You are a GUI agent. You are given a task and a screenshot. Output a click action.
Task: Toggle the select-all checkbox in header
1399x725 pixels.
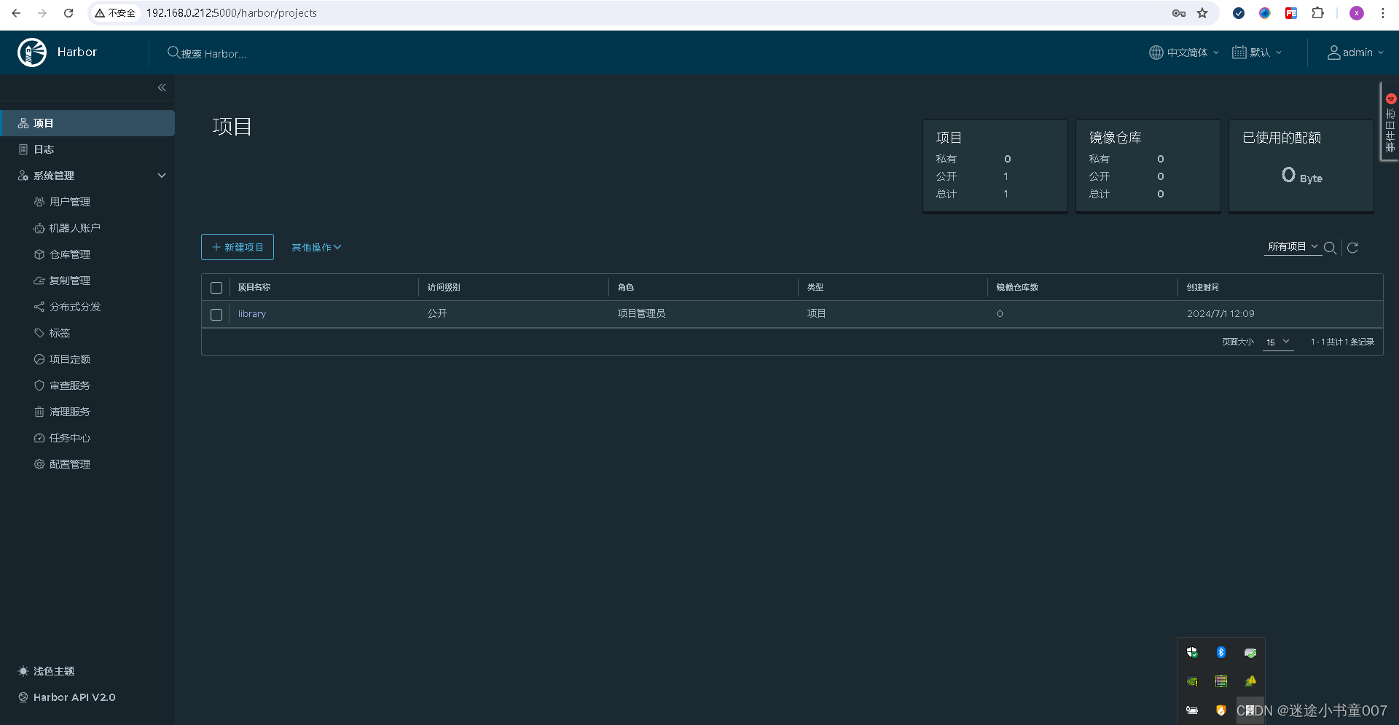[216, 288]
